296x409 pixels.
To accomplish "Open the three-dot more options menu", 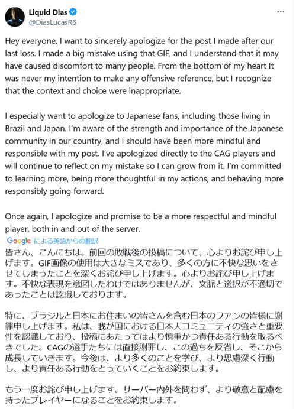I will click(x=281, y=12).
